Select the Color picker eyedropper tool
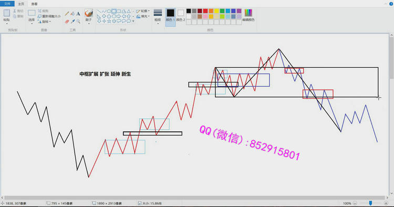This screenshot has width=394, height=207. pos(72,22)
